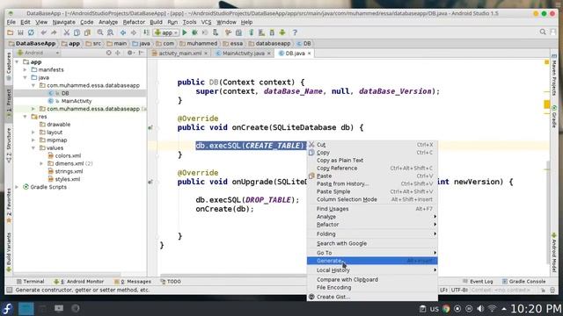Open the Refactor submenu in context menu
The height and width of the screenshot is (316, 563).
372,225
